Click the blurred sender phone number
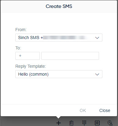This screenshot has height=126, width=118. tap(65, 38)
